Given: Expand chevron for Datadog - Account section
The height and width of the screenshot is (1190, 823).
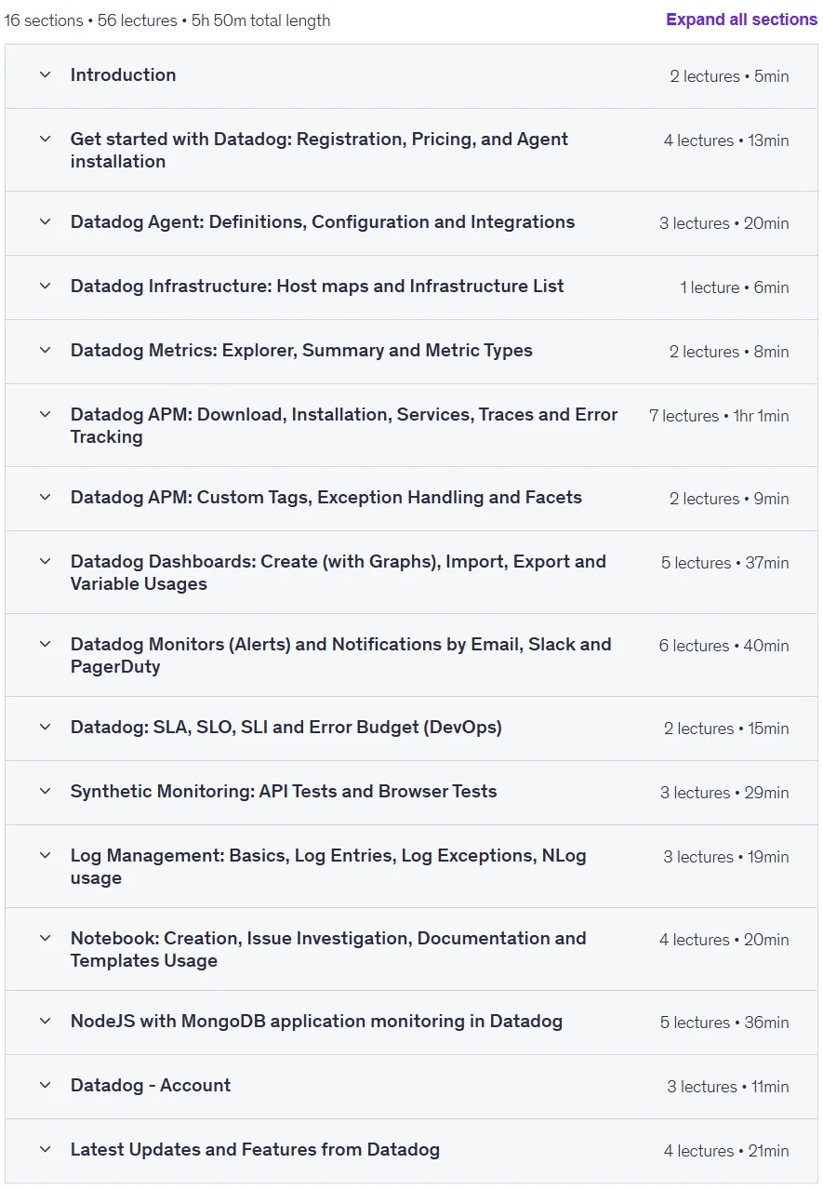Looking at the screenshot, I should (45, 1085).
